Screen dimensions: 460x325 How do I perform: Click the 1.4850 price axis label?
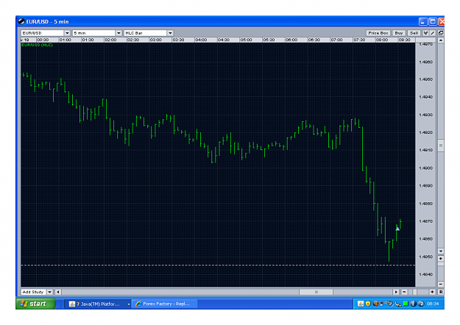tap(425, 257)
